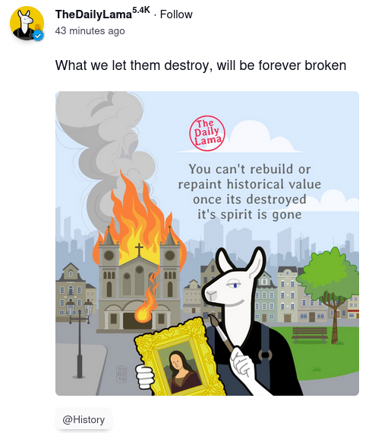Click the quote text about historical value
The image size is (372, 433).
tap(249, 192)
